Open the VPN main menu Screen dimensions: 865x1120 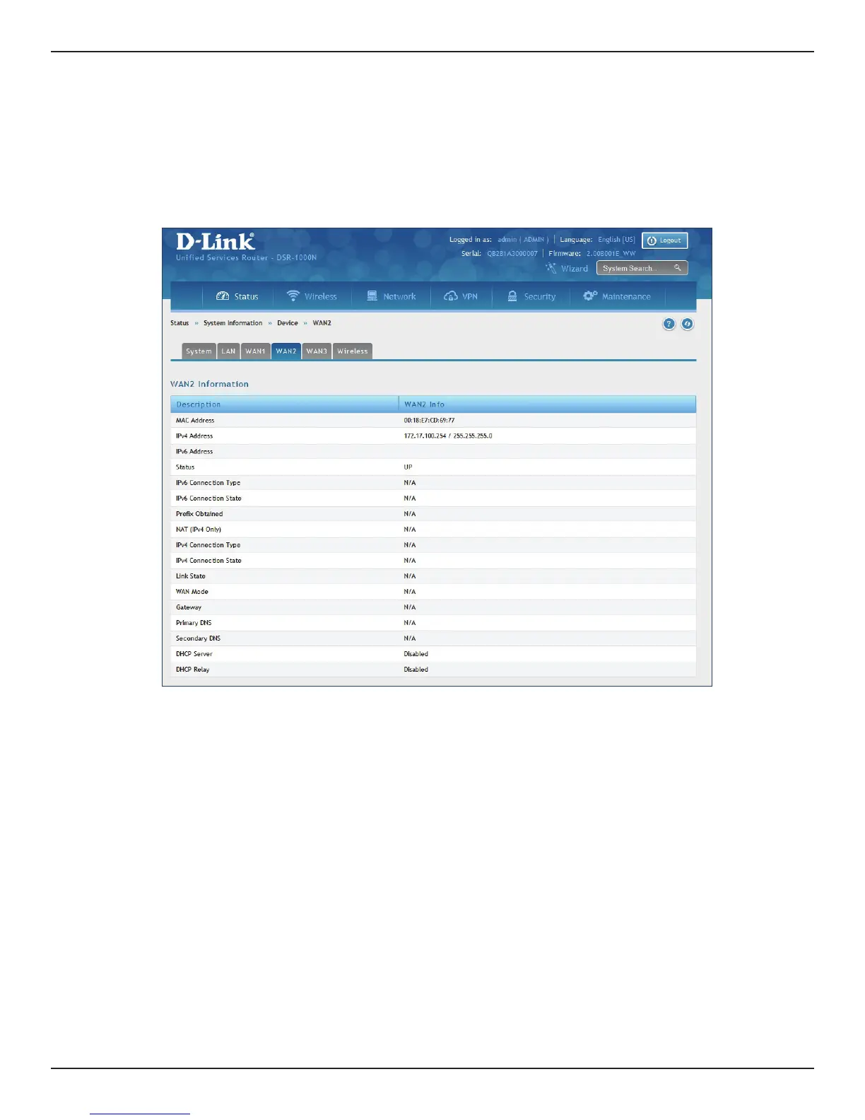pyautogui.click(x=461, y=296)
